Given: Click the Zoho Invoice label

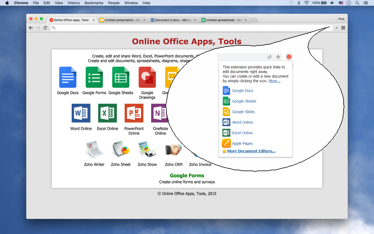Looking at the screenshot, I should point(200,164).
